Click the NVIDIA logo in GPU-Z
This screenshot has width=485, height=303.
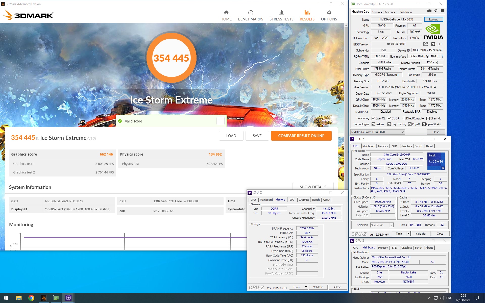433,32
